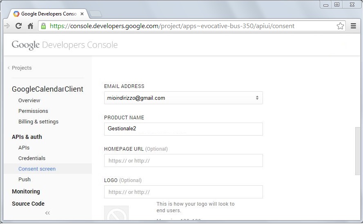Expand the APIs & auth group
Screen dimensions: 363x224
[x=27, y=137]
